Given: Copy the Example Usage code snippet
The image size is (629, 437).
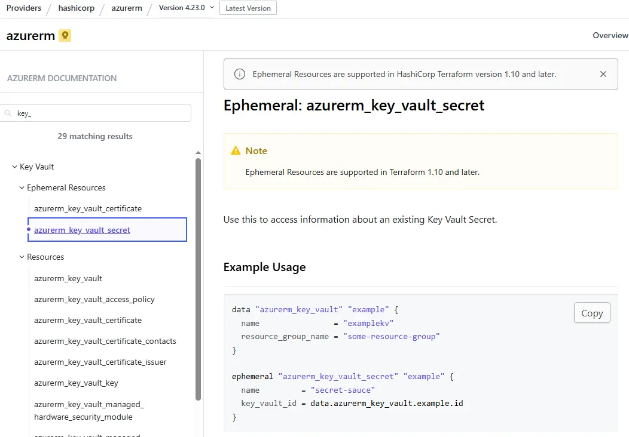Looking at the screenshot, I should pyautogui.click(x=592, y=312).
